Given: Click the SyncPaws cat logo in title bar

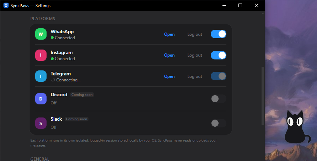Looking at the screenshot, I should tap(6, 5).
